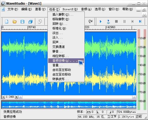Close the 任务(T) menu

pyautogui.click(x=54, y=9)
